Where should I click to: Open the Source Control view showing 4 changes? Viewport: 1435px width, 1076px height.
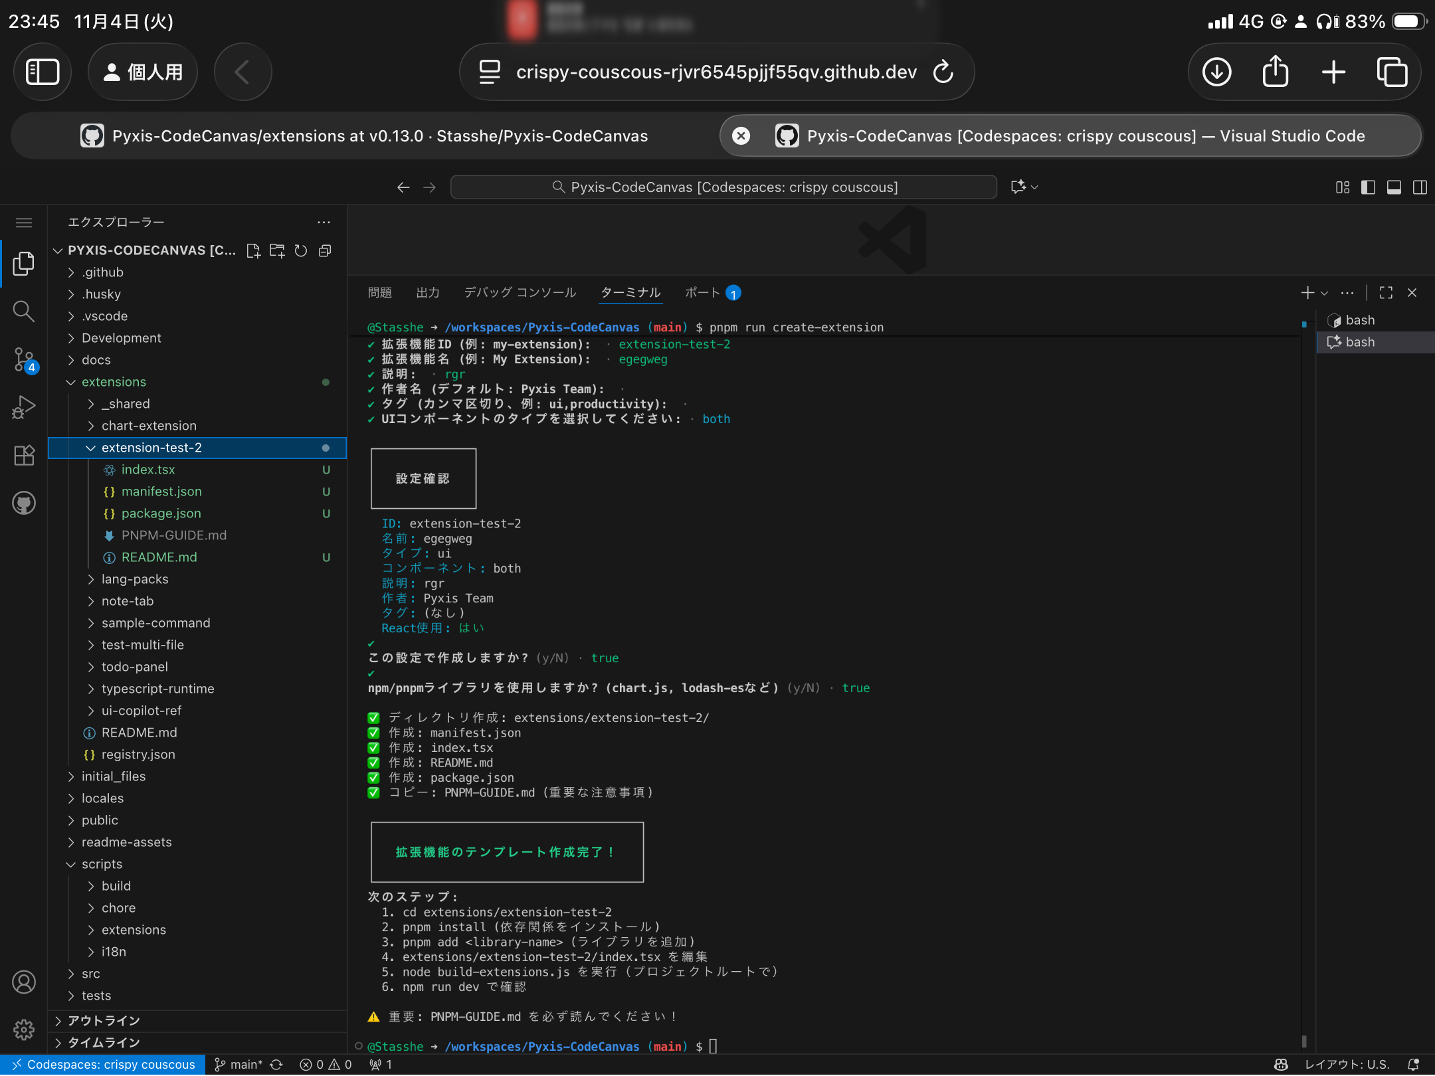(x=24, y=361)
